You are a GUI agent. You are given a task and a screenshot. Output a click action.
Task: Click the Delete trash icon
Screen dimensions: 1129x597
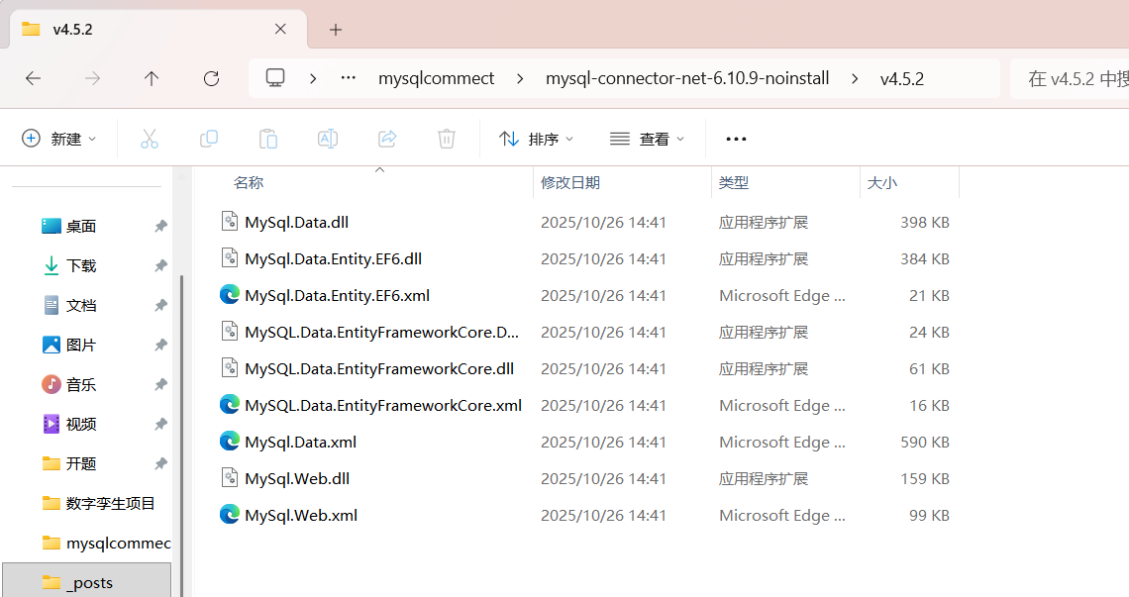click(x=447, y=139)
